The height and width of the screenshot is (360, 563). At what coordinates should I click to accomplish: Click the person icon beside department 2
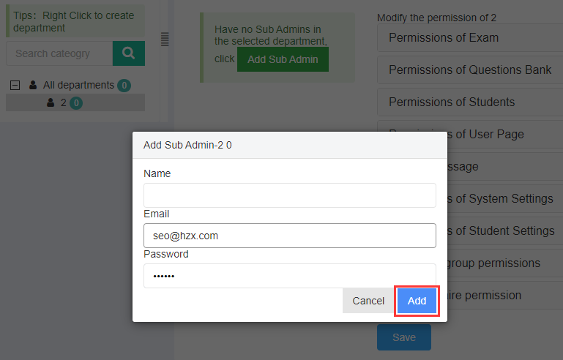tap(51, 102)
